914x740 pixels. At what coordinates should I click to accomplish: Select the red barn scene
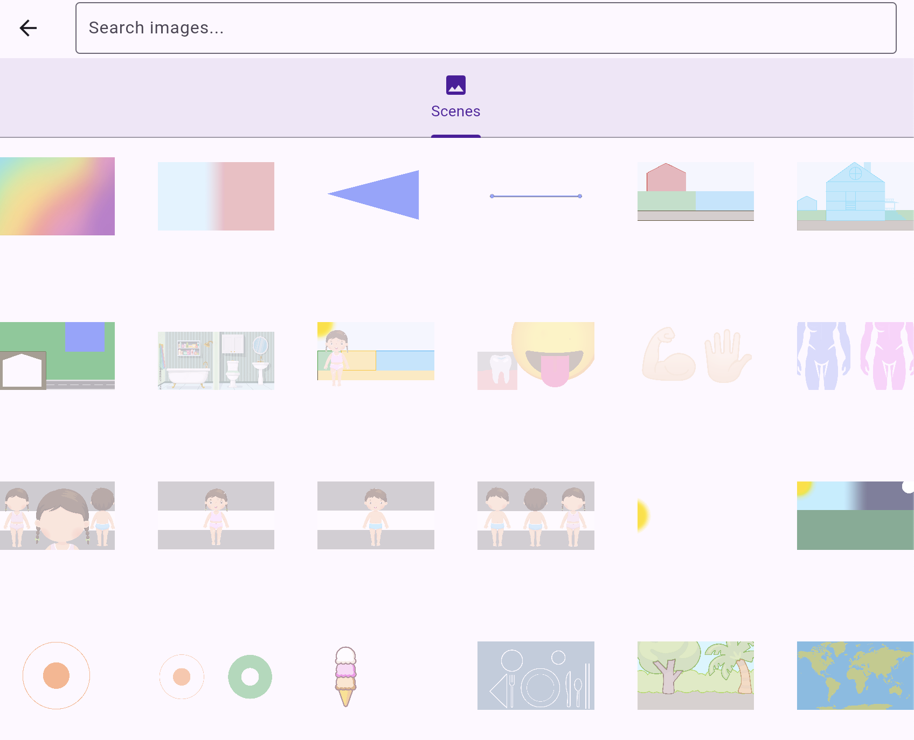695,192
